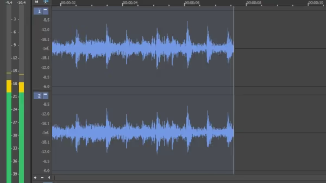
Task: Click the -Inf. label on channel 2 ruler
Action: pos(46,133)
